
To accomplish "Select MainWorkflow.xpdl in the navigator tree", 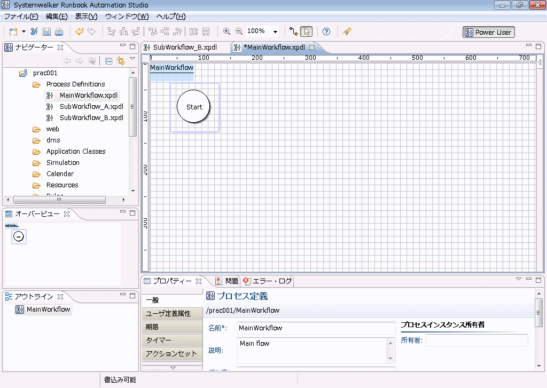I will coord(88,95).
